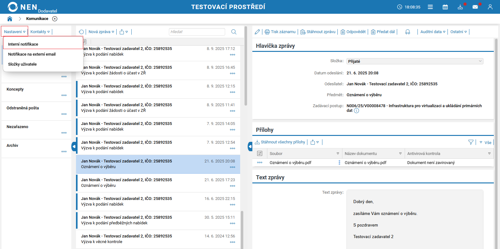Viewport: 500px width, 249px height.
Task: Click the refresh message list icon
Action: click(81, 32)
